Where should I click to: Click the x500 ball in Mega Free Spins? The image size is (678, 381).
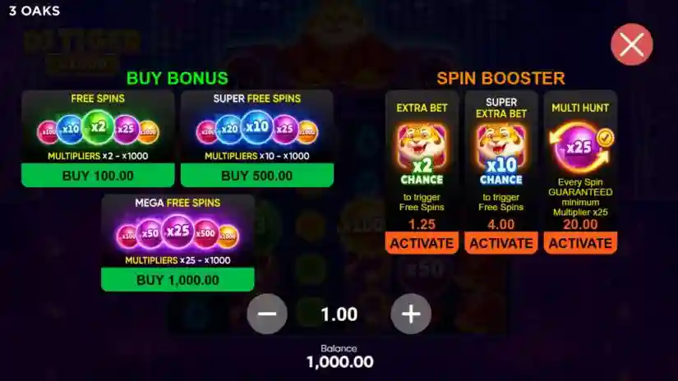coord(205,233)
